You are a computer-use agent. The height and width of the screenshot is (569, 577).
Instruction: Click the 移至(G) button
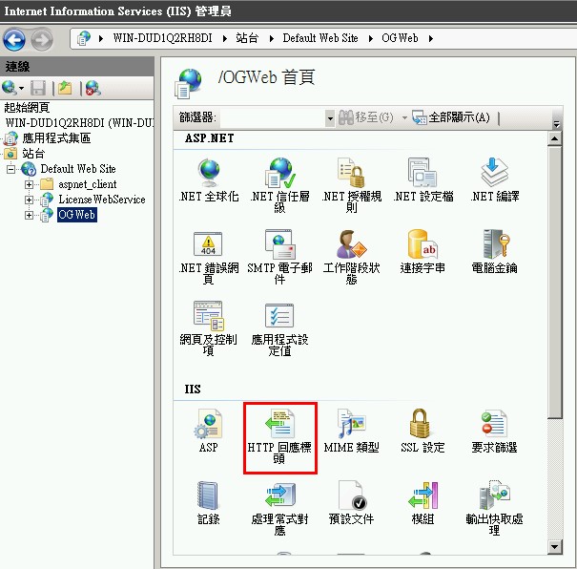click(x=366, y=117)
